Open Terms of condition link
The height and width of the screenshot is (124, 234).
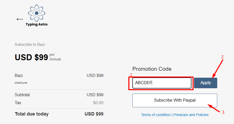coord(156,115)
